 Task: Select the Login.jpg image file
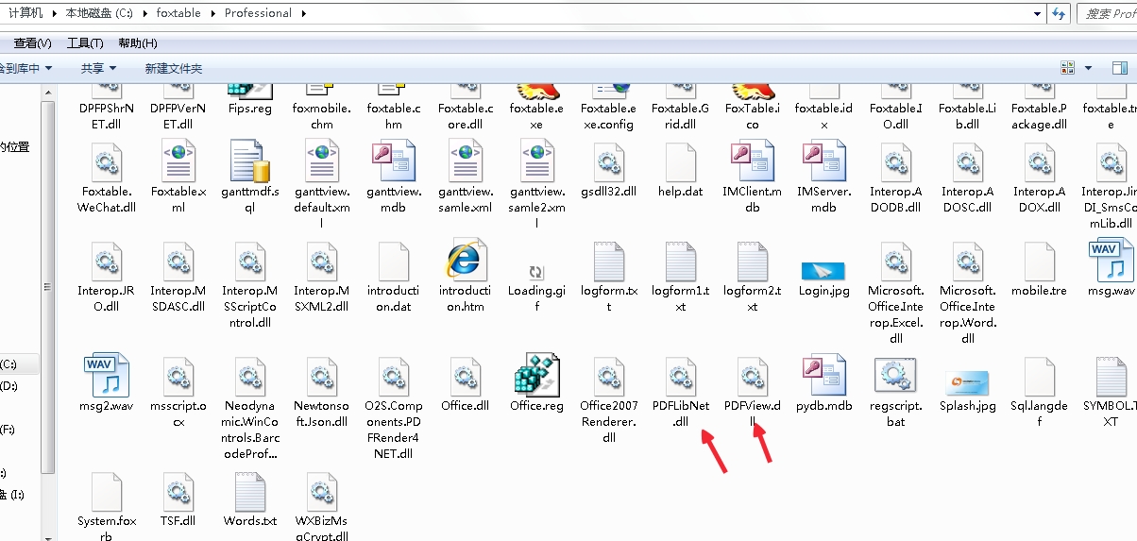click(x=823, y=271)
